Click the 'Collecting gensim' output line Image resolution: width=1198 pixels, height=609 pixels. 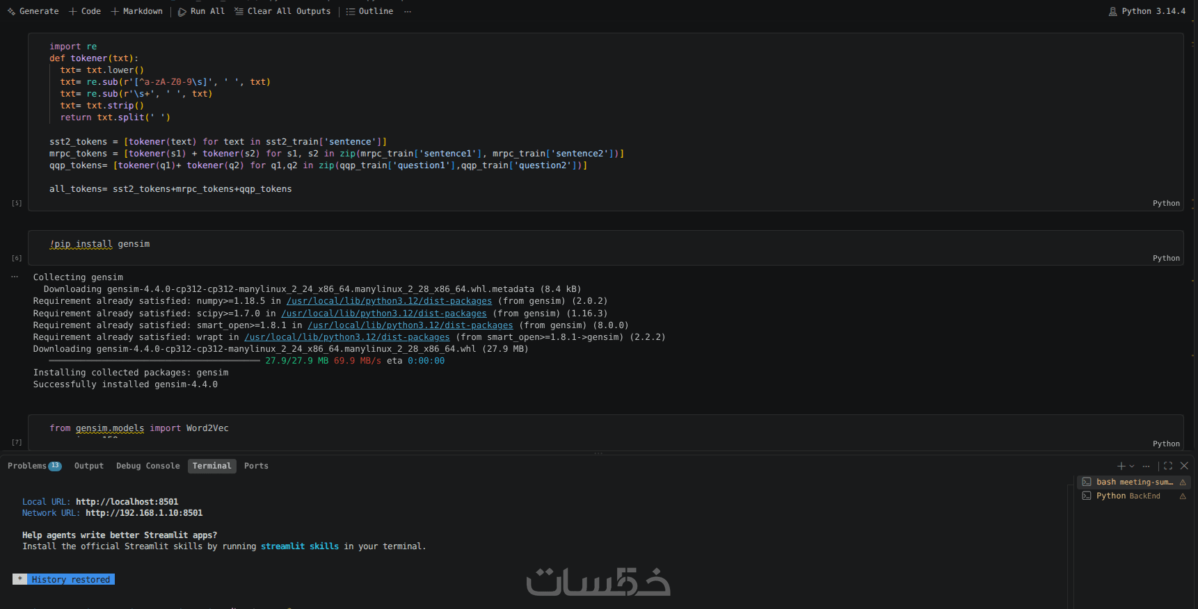(x=78, y=277)
